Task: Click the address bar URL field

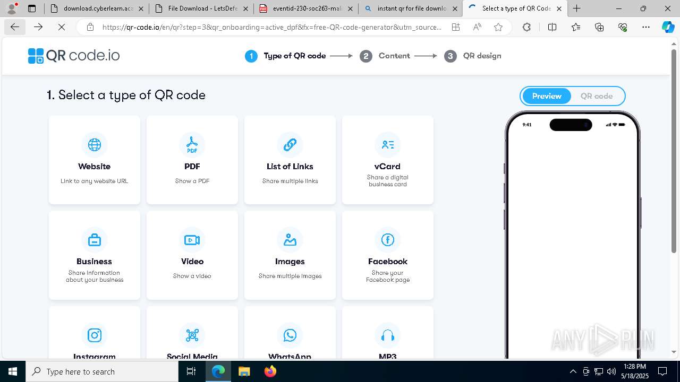Action: 272,27
